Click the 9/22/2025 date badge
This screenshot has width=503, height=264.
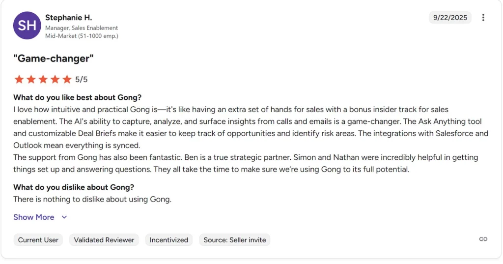click(450, 18)
